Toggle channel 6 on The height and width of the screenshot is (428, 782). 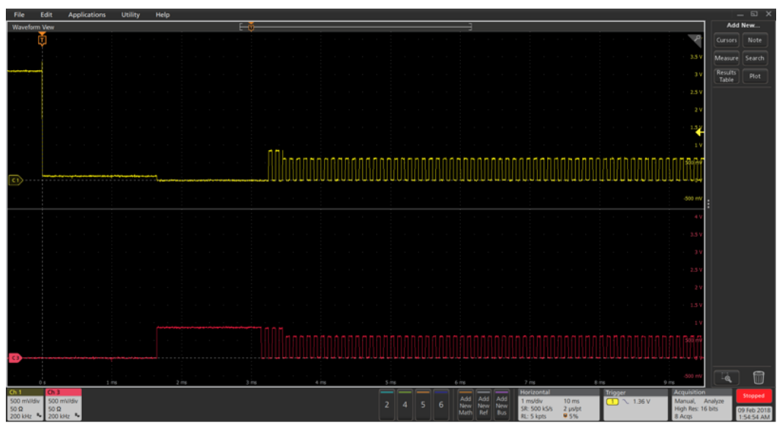(x=440, y=405)
